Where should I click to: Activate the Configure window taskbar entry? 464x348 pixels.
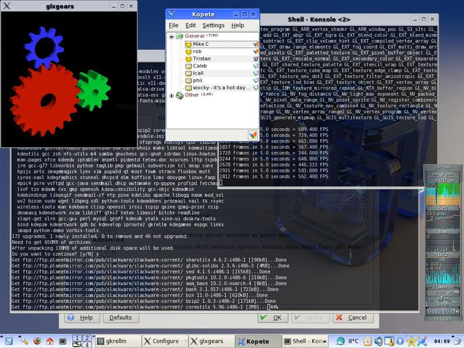pyautogui.click(x=165, y=341)
